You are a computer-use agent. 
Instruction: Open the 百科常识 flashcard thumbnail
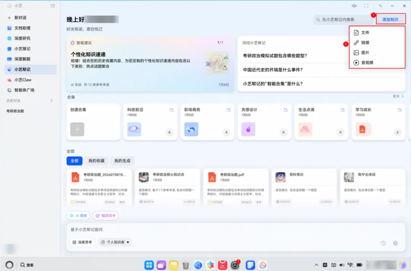[x=280, y=177]
